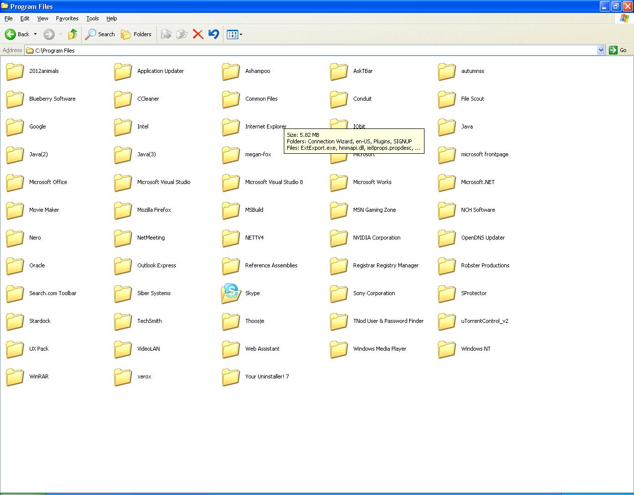Select the VideoLAN folder

tap(137, 349)
